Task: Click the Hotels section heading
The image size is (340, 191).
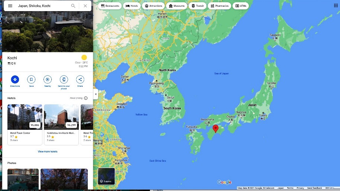Action: click(x=11, y=98)
